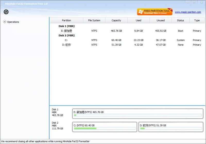This screenshot has height=144, width=206.
Task: Click the File System column header
Action: point(94,20)
